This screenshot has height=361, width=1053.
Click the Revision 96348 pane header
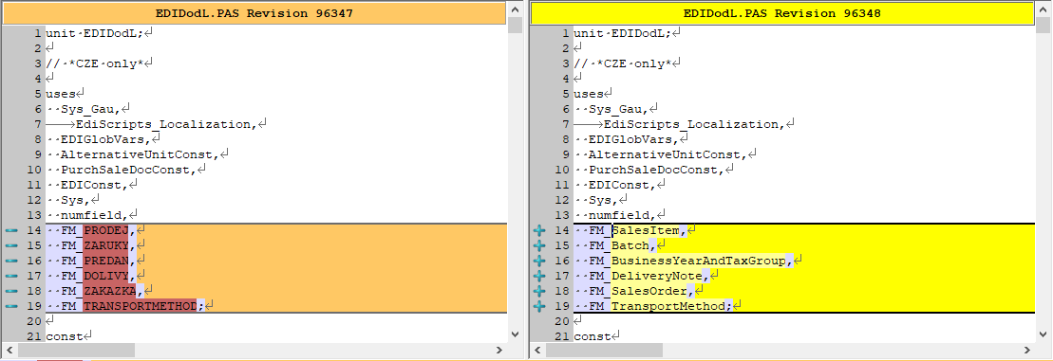click(x=781, y=13)
